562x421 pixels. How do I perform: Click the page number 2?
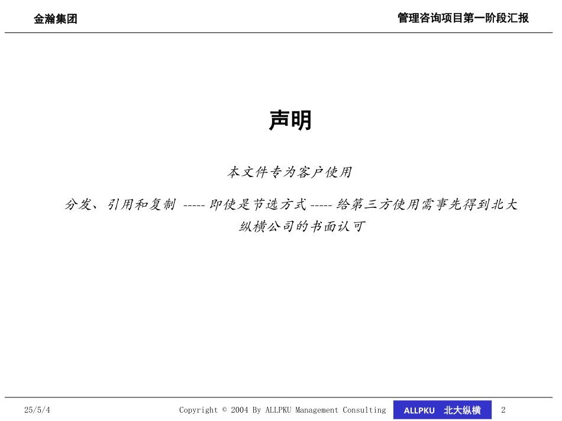503,410
